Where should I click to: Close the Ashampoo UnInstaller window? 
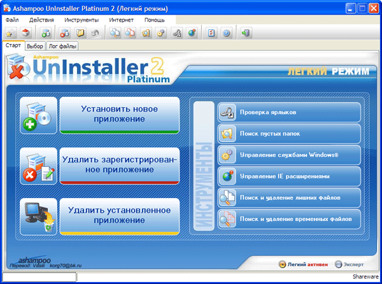pyautogui.click(x=374, y=8)
